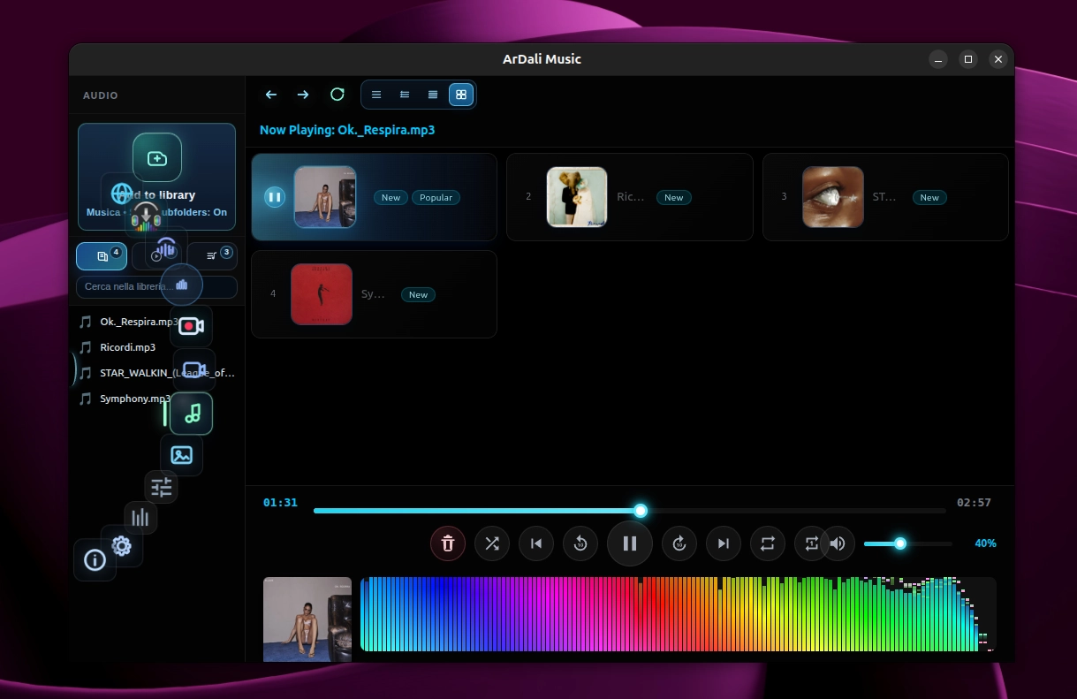1077x699 pixels.
Task: Navigate back with the left arrow
Action: pos(271,95)
